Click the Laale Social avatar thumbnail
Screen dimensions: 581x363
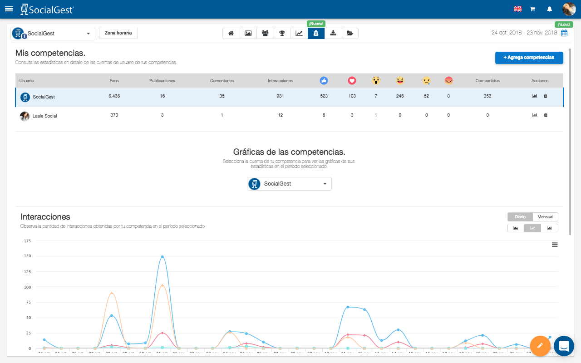click(25, 116)
